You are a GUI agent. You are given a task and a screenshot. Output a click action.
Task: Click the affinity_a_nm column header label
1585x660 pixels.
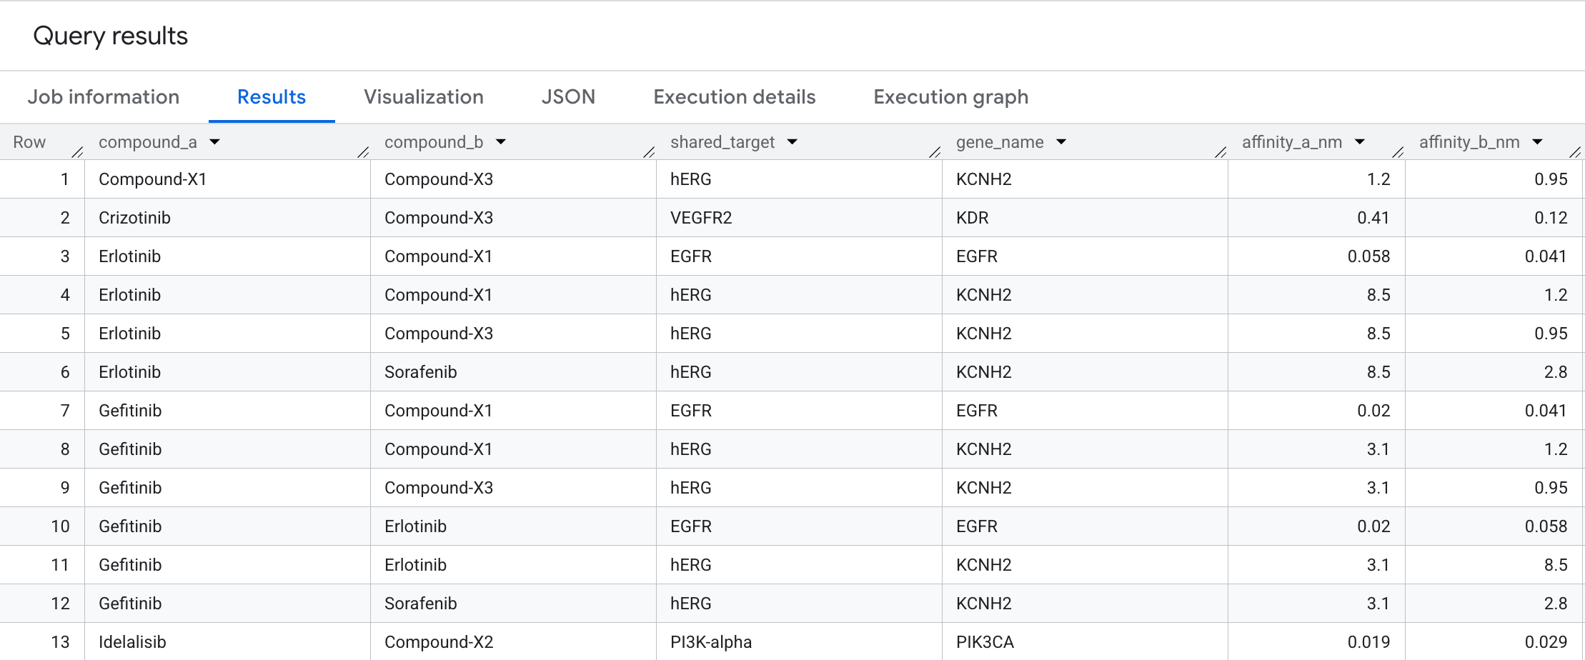[1292, 142]
